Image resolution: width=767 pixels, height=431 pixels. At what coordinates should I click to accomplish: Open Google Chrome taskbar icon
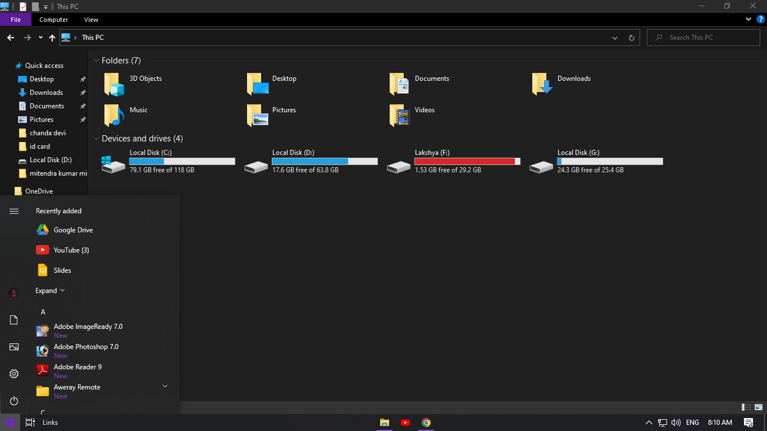426,423
